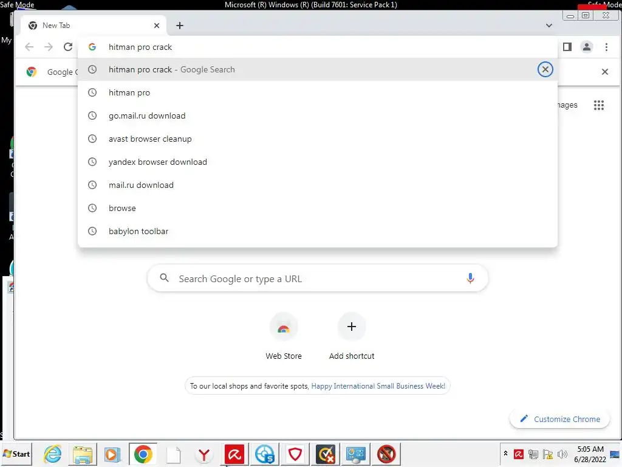
Task: Remove the 'hitman pro crack' suggestion with X
Action: coord(545,69)
